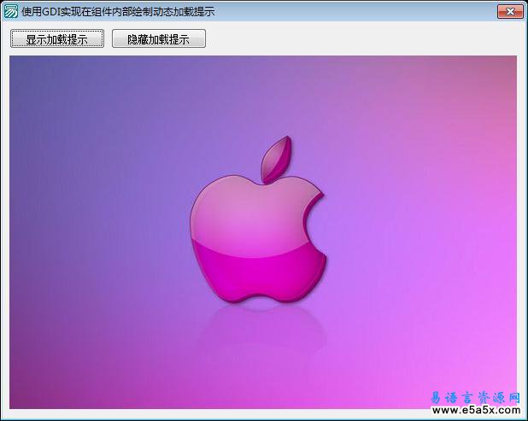The image size is (528, 421).
Task: Click the 显示加载提示 button
Action: 57,38
